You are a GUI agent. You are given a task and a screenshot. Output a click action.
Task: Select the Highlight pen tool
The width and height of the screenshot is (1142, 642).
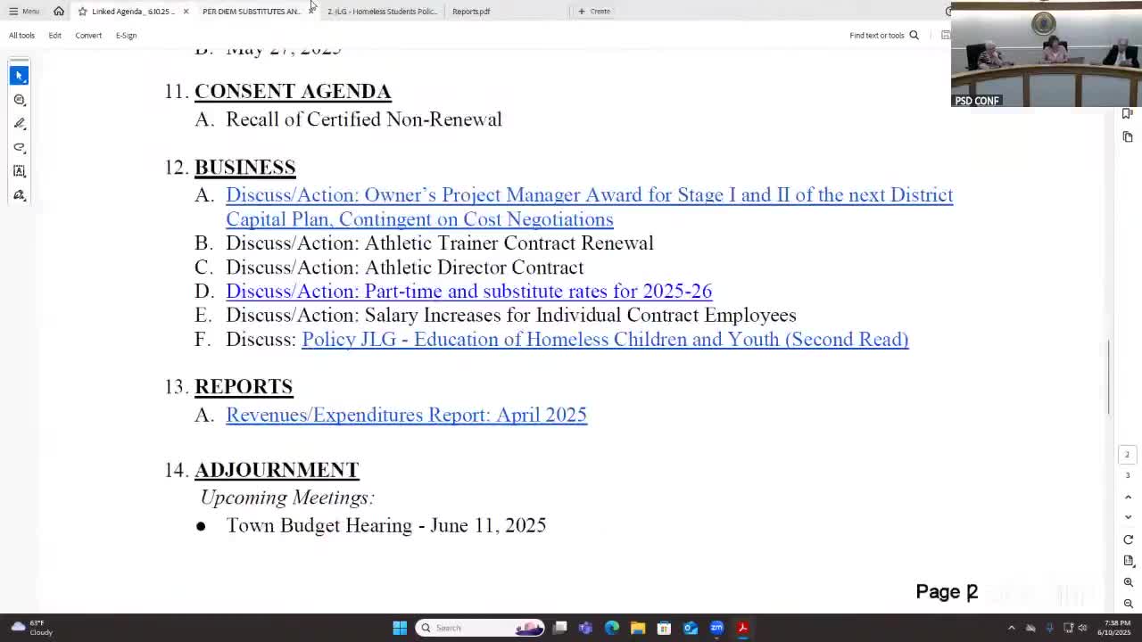click(20, 124)
